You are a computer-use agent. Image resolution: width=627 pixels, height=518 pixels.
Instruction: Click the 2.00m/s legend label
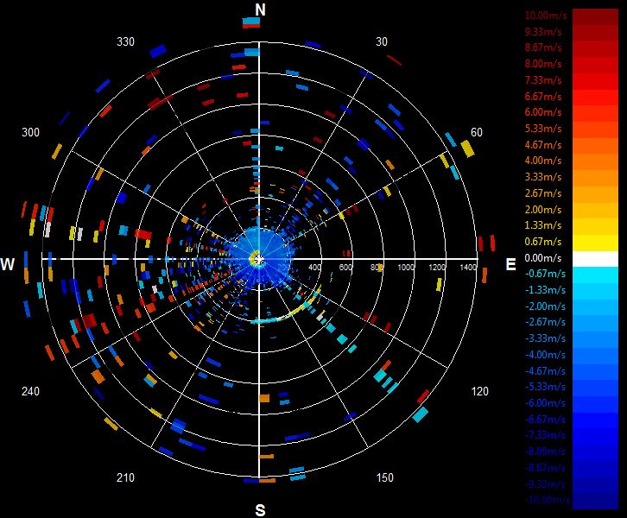click(x=543, y=210)
